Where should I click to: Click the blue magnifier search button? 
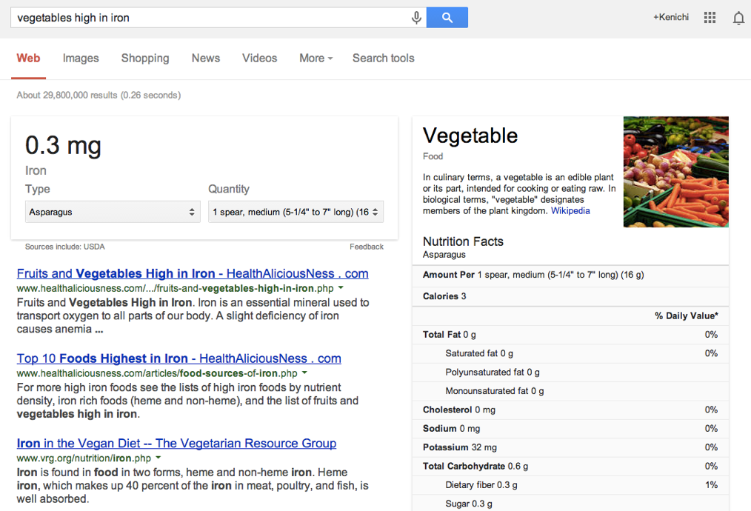pos(447,18)
